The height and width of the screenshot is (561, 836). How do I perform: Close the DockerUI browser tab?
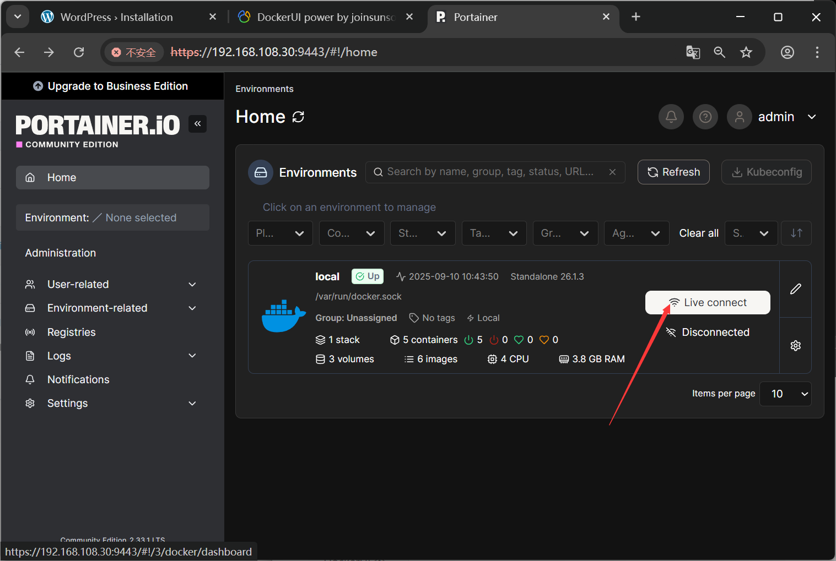click(409, 17)
